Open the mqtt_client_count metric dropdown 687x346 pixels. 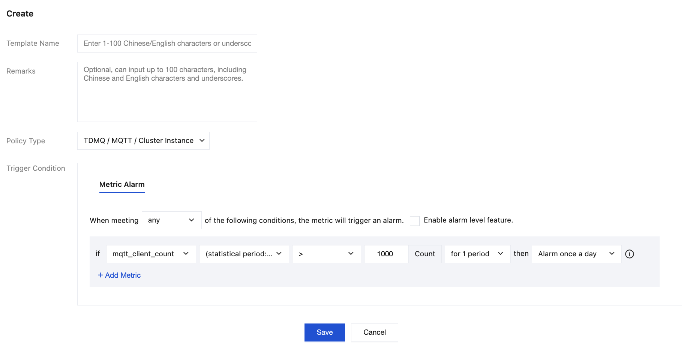(151, 254)
